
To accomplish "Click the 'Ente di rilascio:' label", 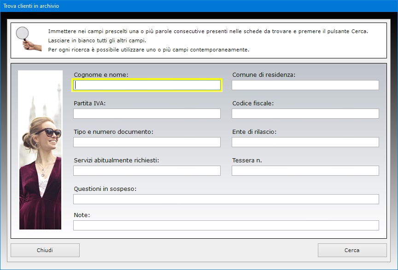I will click(x=254, y=132).
